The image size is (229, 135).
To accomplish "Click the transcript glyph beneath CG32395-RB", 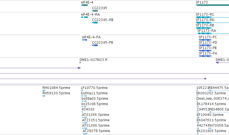I will (x=95, y=23).
